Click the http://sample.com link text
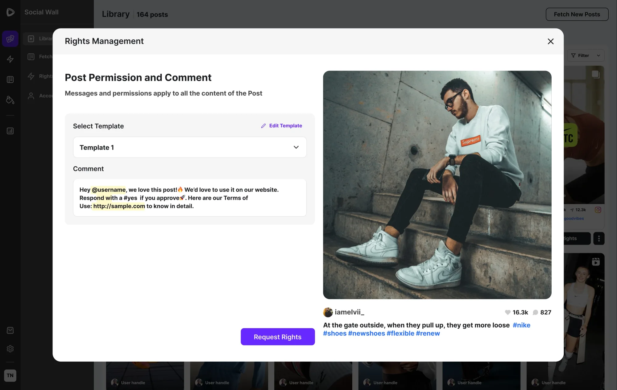This screenshot has width=617, height=390. [119, 206]
